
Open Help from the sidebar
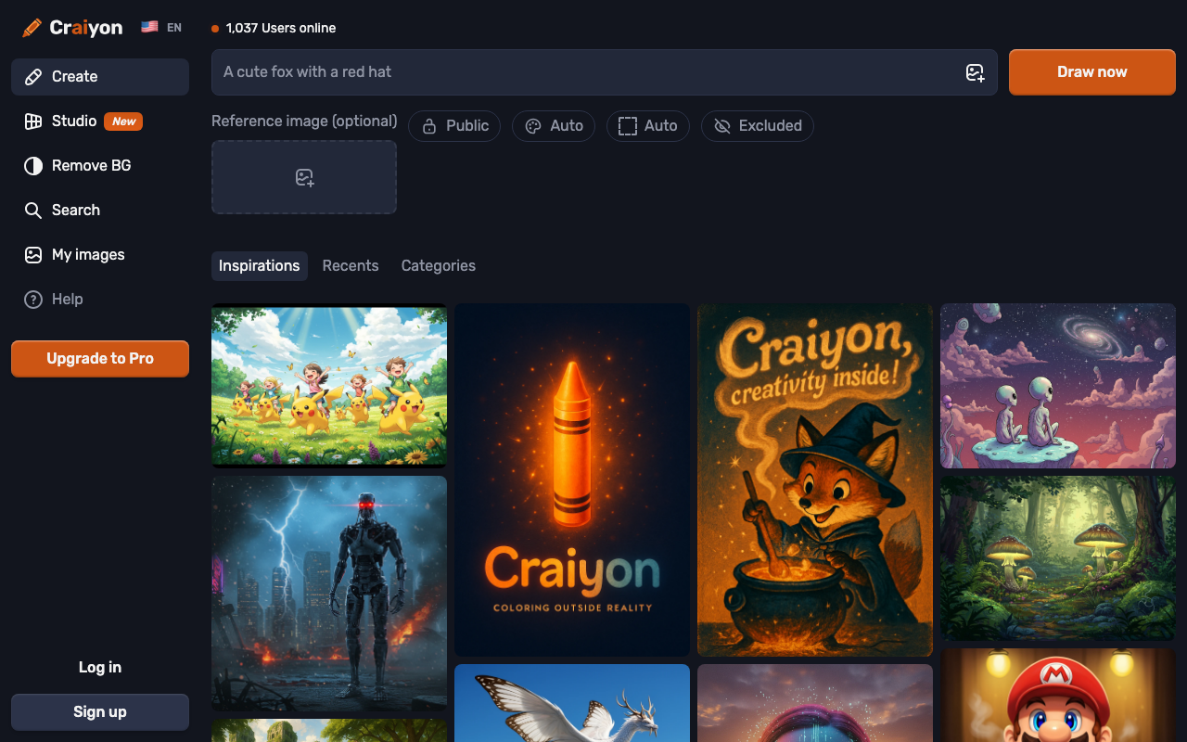point(100,300)
